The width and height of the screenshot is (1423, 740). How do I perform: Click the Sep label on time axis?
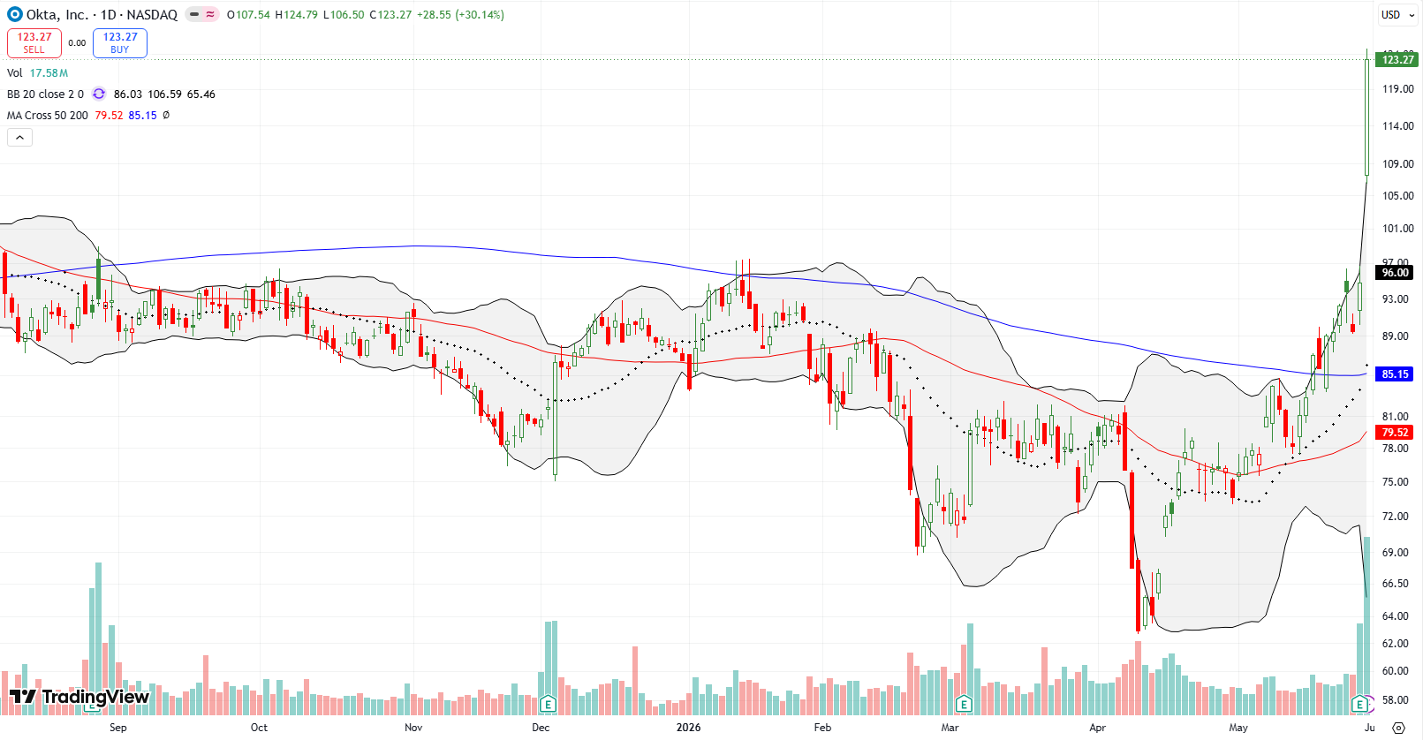[x=118, y=728]
